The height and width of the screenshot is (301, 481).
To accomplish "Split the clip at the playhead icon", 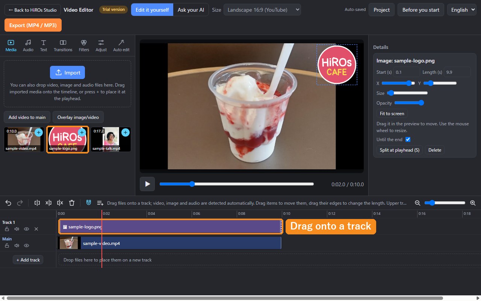I will click(37, 203).
